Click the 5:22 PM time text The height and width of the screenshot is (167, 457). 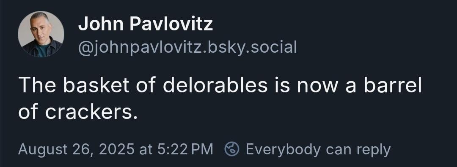click(185, 149)
